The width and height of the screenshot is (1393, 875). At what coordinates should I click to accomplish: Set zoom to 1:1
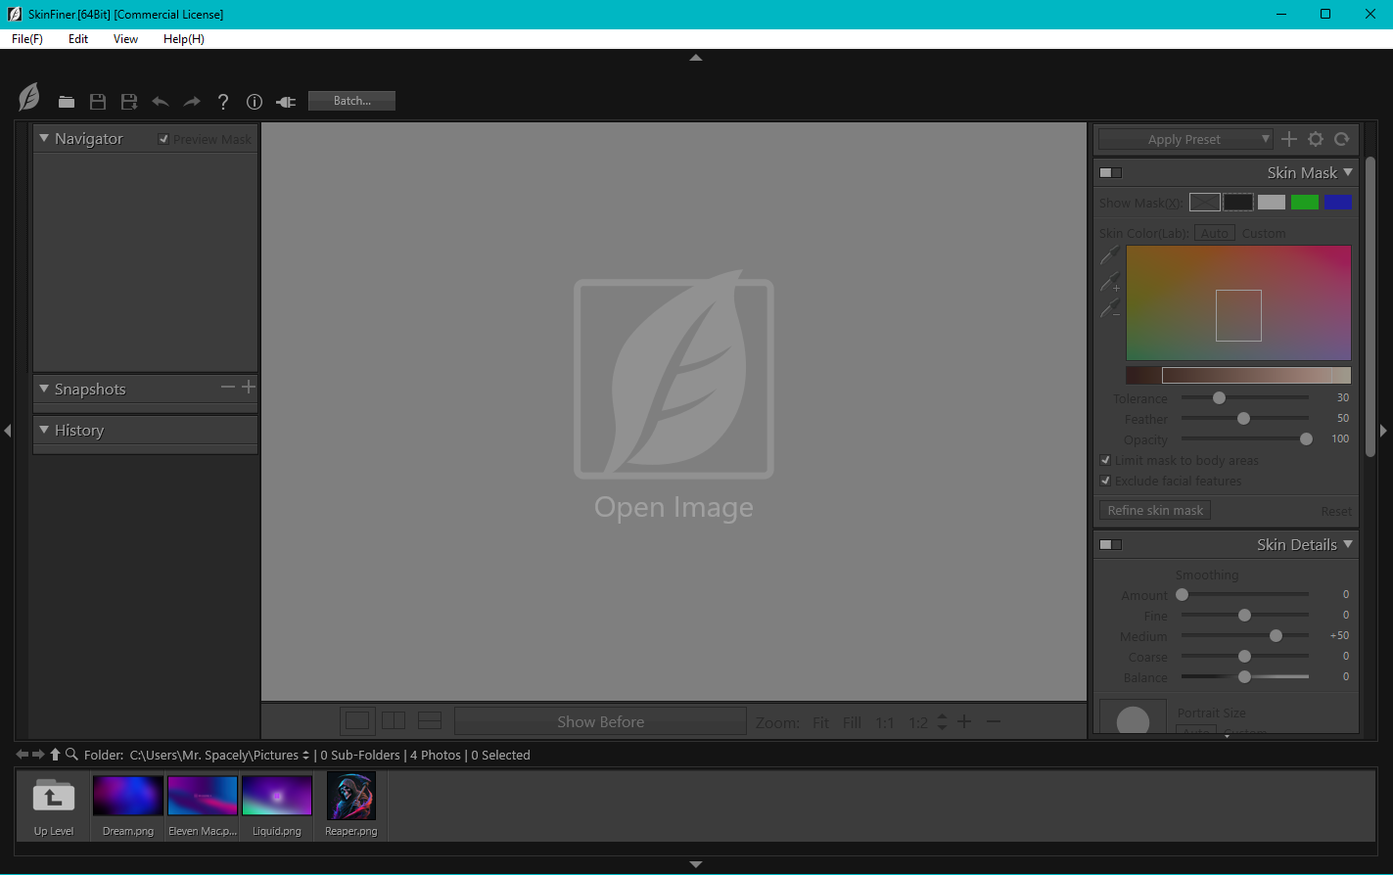tap(885, 722)
